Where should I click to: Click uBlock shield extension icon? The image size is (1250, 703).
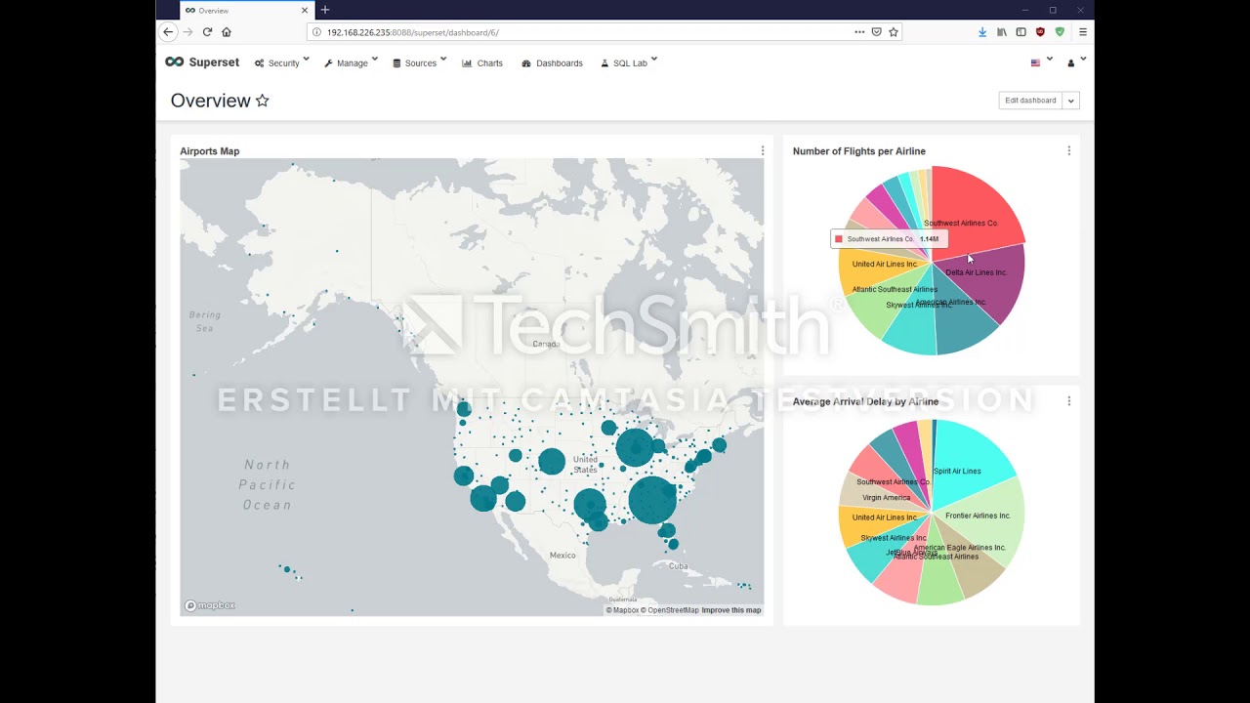[1040, 32]
